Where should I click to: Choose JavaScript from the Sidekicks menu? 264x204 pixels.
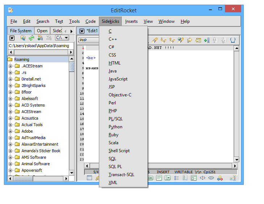(123, 79)
